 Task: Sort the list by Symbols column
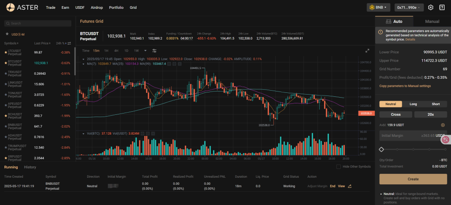(11, 44)
